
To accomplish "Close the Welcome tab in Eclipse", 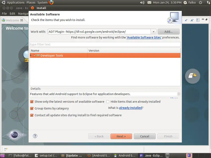I will pyautogui.click(x=22, y=20).
